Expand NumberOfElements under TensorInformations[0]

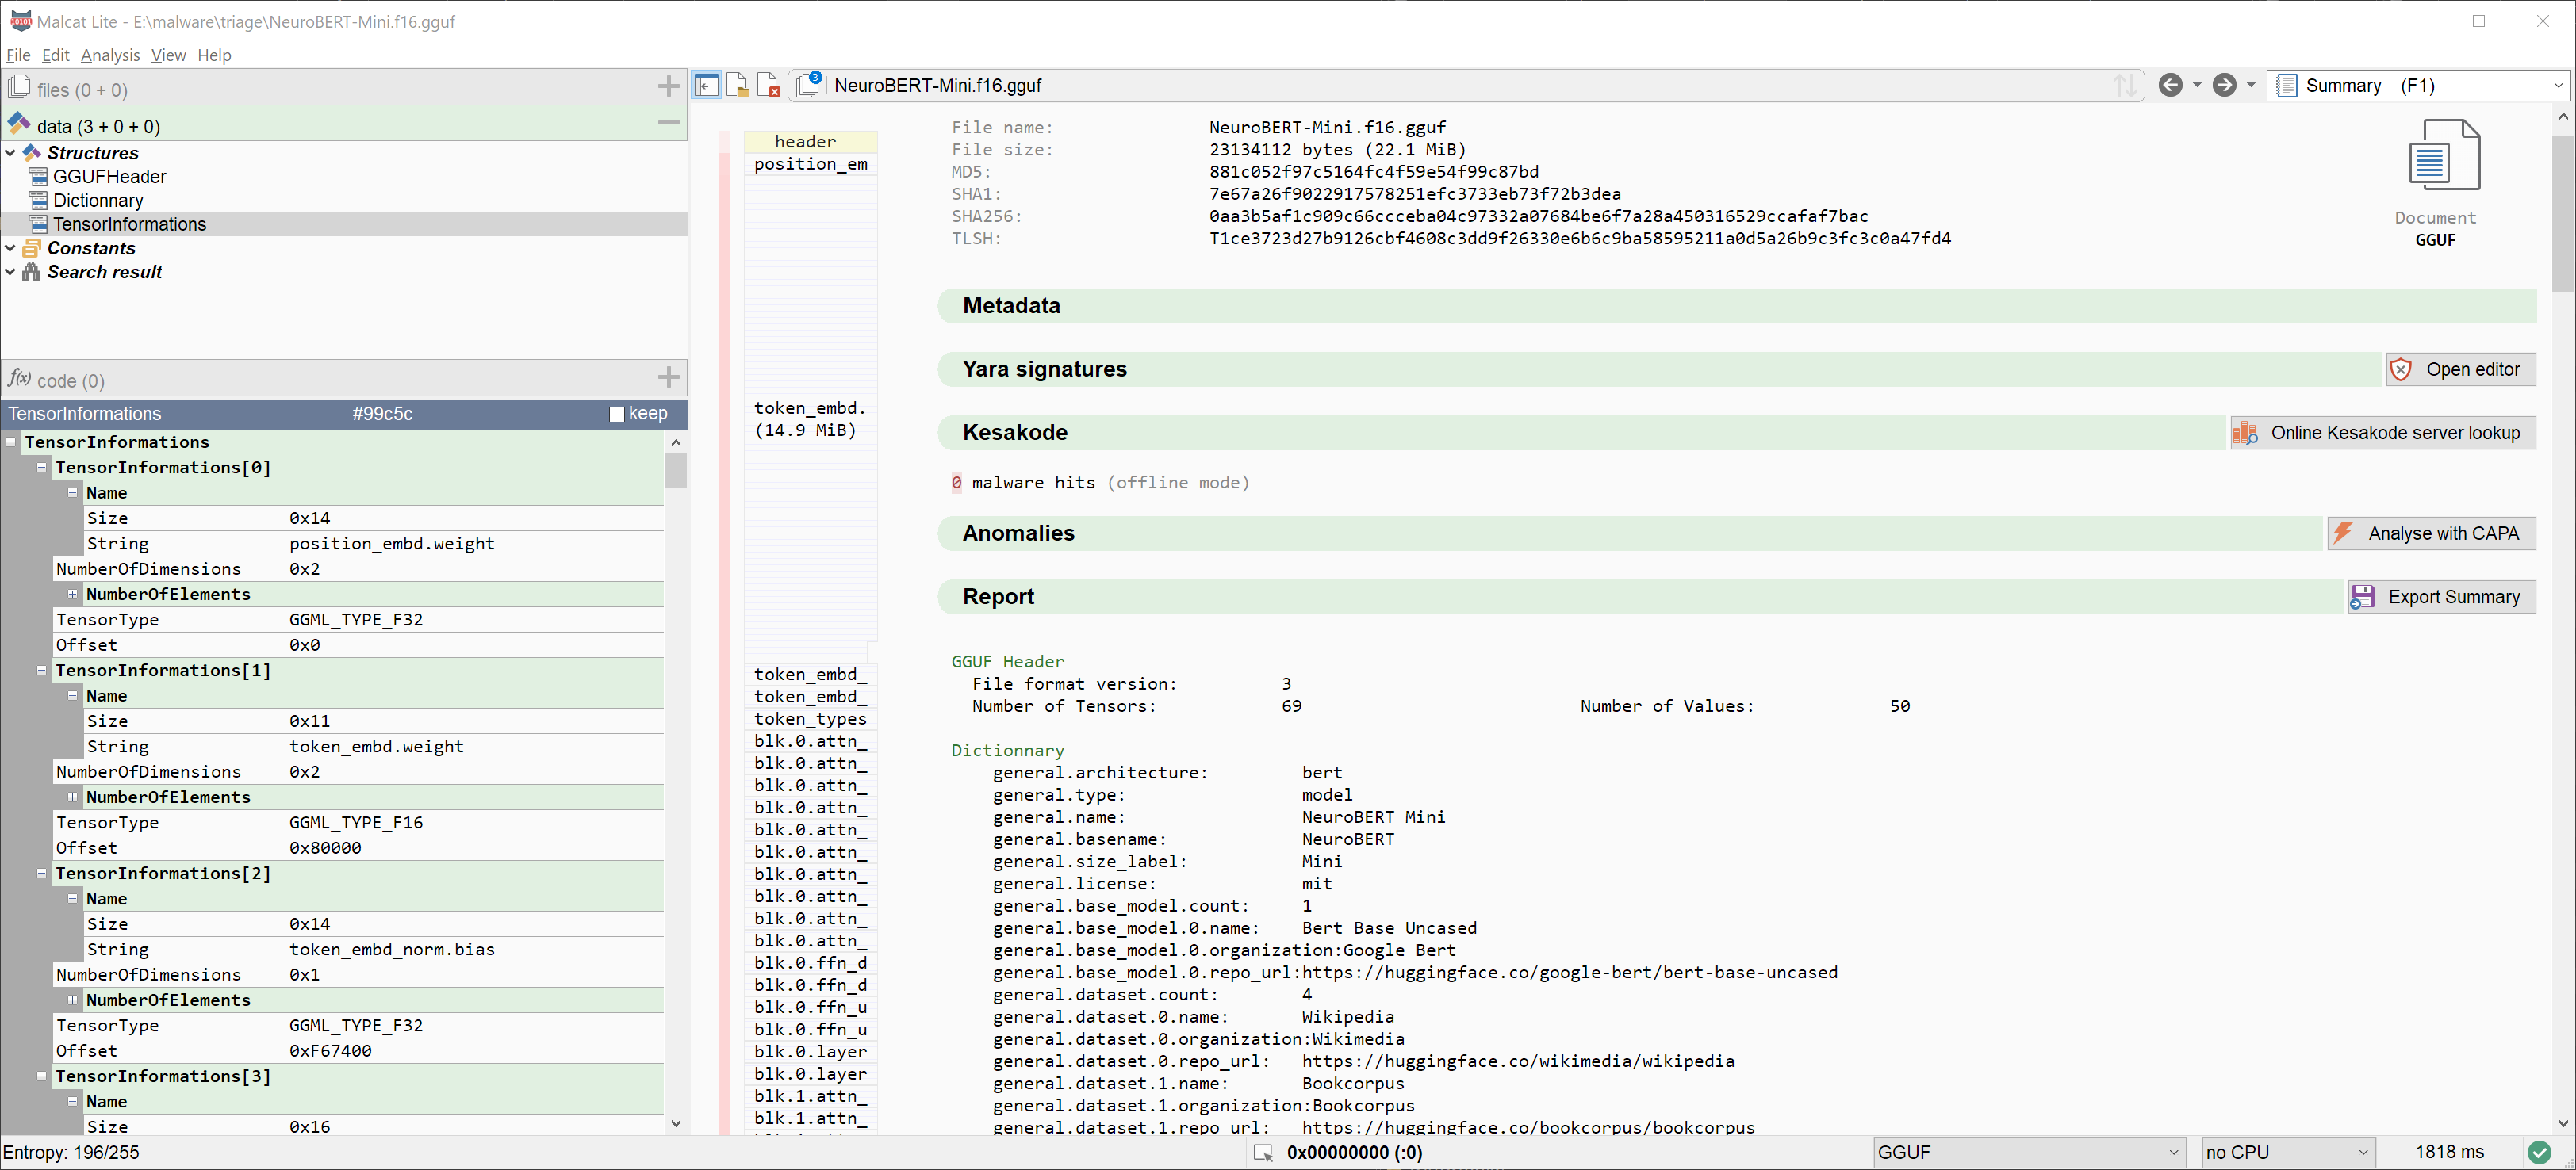(72, 594)
